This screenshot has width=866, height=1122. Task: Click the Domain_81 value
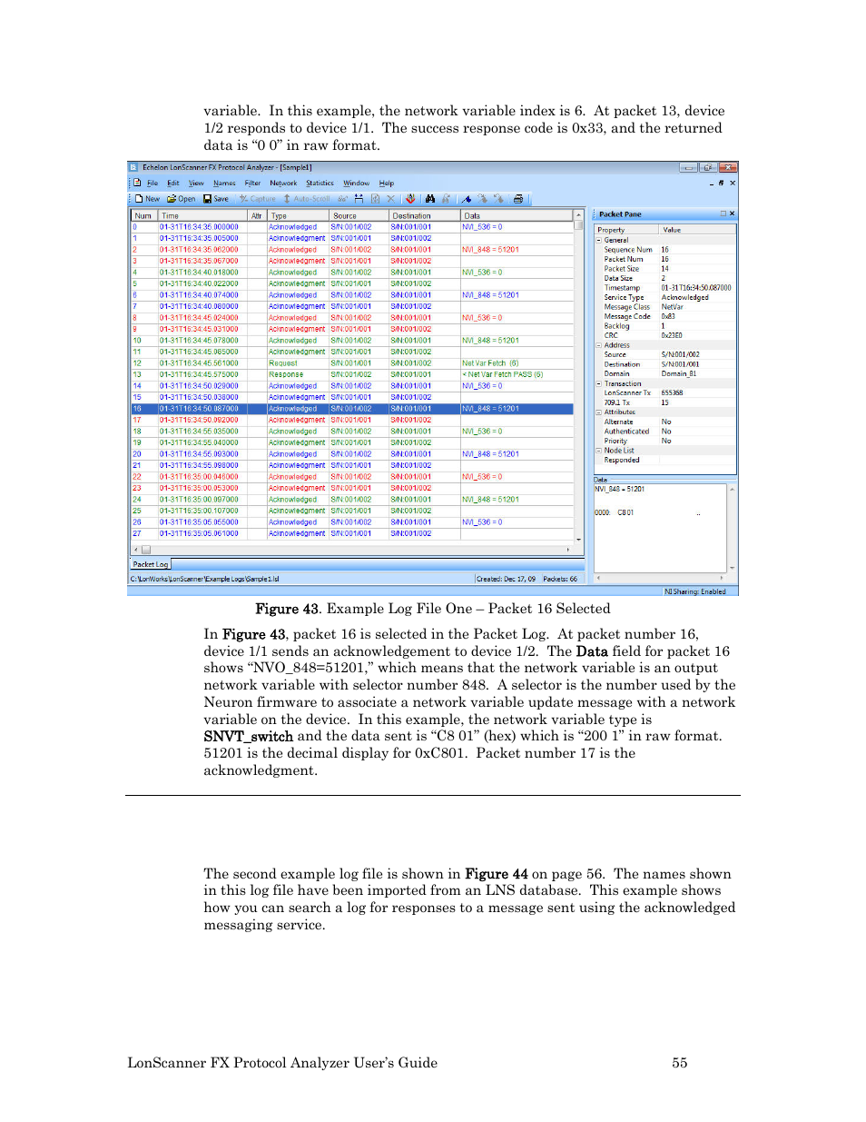tap(679, 373)
